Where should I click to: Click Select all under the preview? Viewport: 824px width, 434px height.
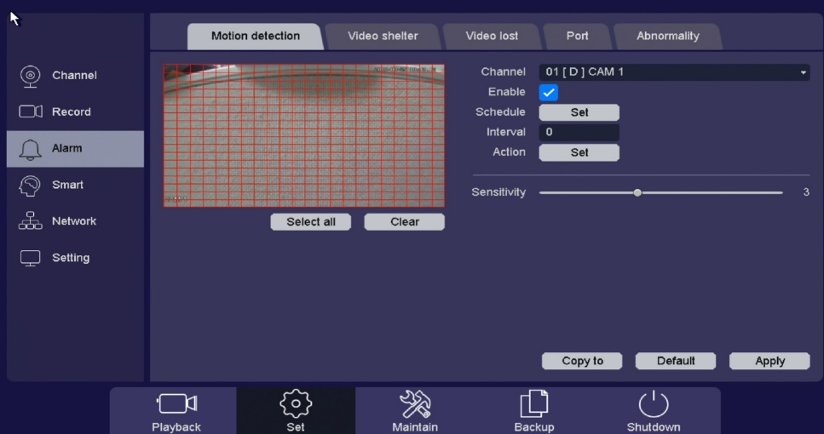(310, 222)
